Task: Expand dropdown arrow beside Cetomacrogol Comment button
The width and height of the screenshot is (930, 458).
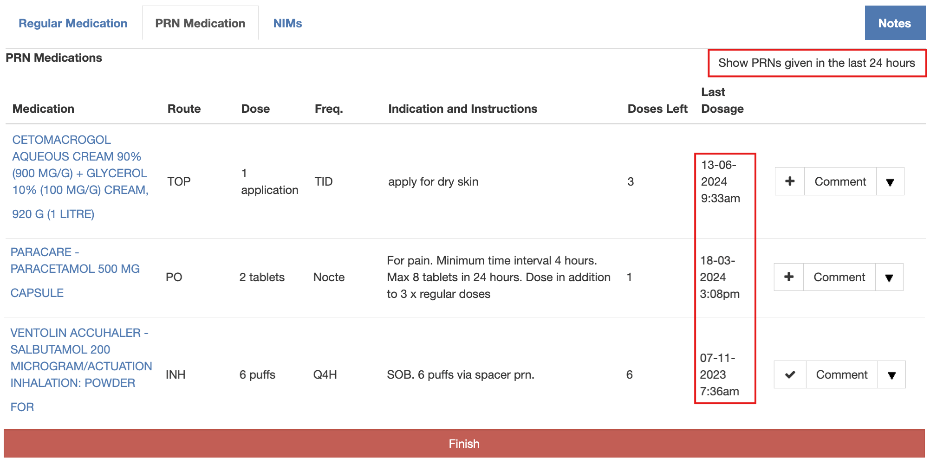Action: [x=890, y=182]
